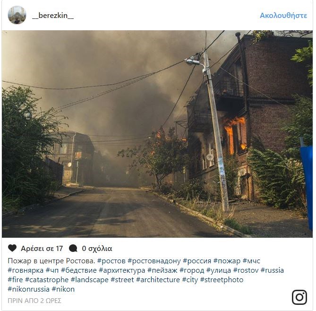Open the #россия hashtag
Screen dimensions: 316x311
(x=197, y=261)
